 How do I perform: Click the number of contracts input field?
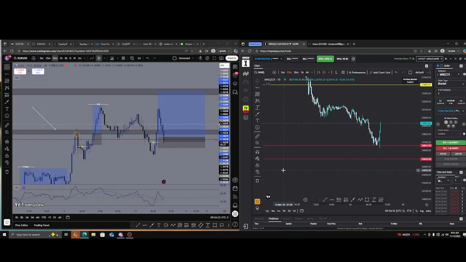[x=451, y=94]
